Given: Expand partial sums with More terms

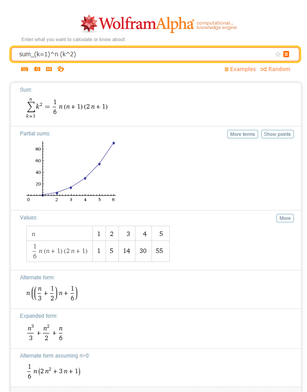Looking at the screenshot, I should coord(242,134).
